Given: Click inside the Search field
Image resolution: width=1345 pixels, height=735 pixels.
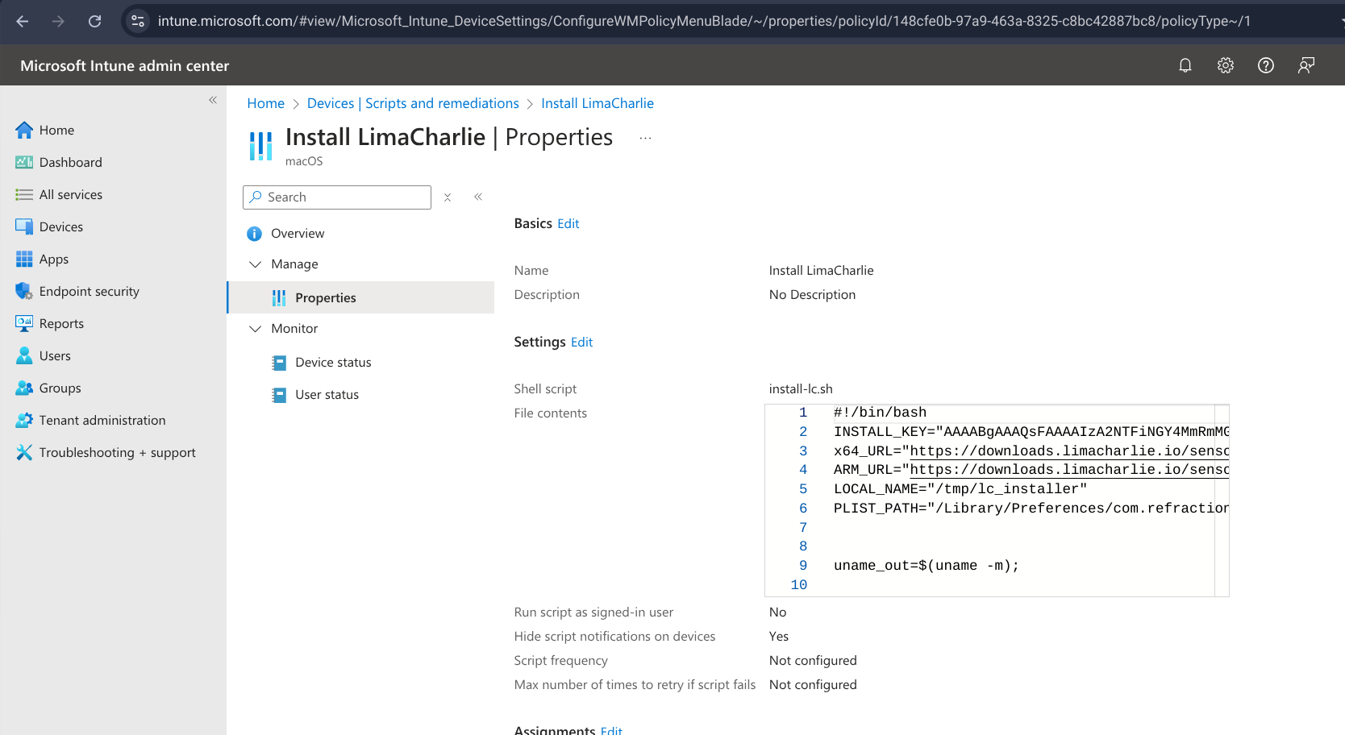Looking at the screenshot, I should coord(339,197).
